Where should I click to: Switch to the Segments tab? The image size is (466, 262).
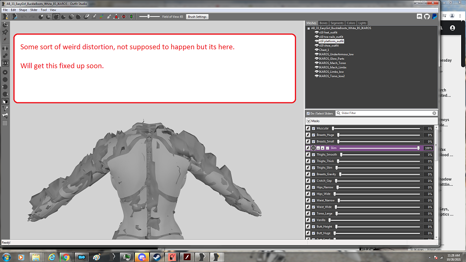coord(337,23)
